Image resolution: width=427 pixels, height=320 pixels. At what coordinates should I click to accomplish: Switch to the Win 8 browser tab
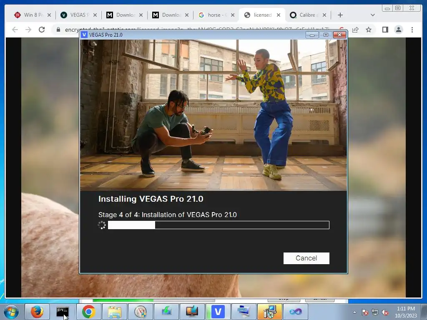tap(33, 15)
